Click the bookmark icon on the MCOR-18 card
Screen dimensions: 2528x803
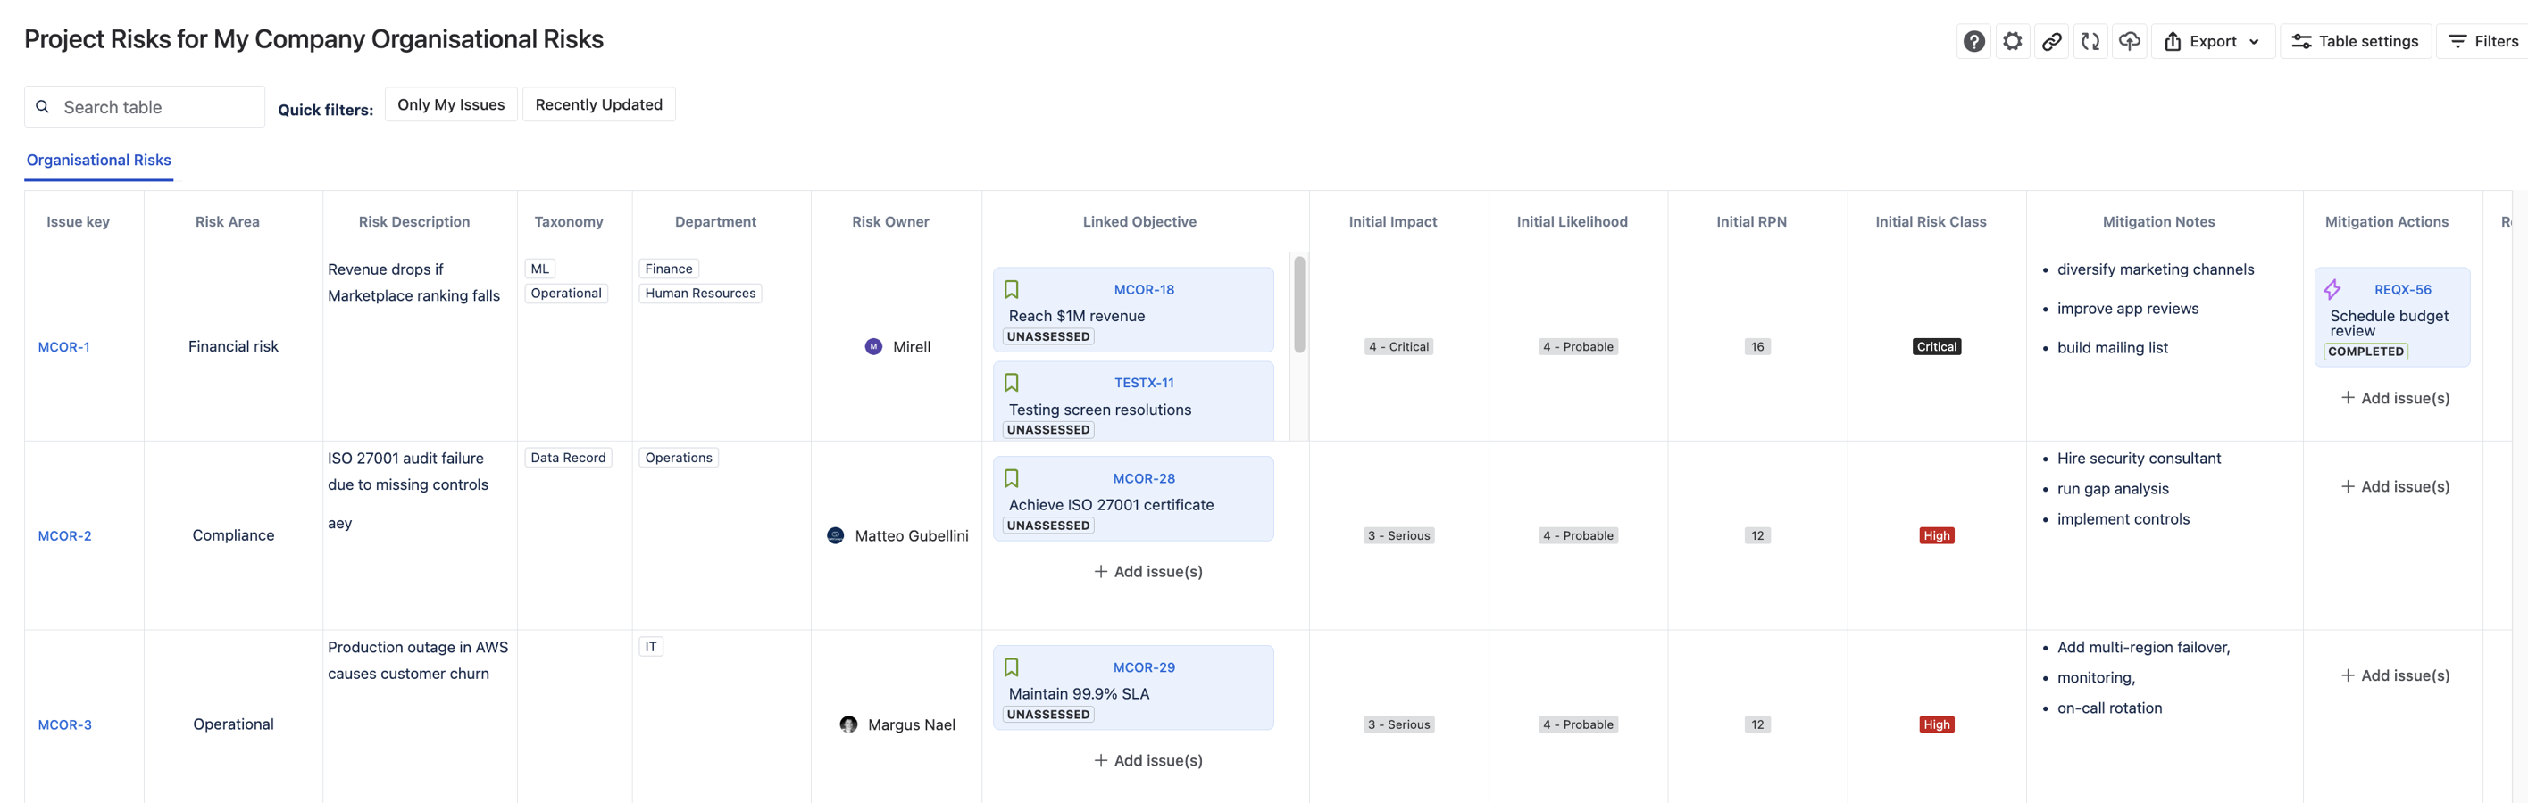pos(1012,289)
